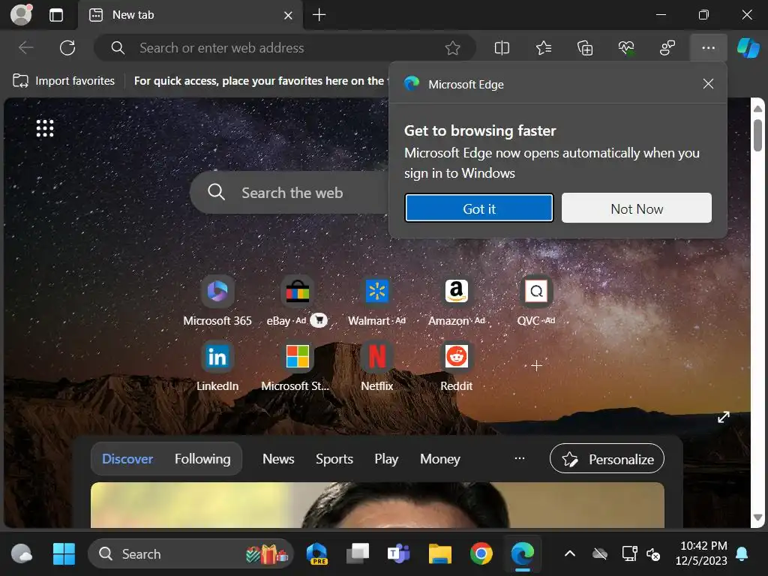Open the Reddit quick link
The width and height of the screenshot is (768, 576).
pyautogui.click(x=457, y=365)
